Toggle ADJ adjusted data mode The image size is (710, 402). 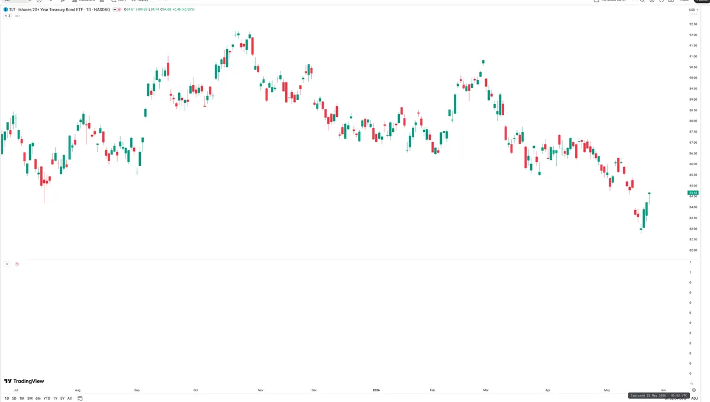pos(695,398)
